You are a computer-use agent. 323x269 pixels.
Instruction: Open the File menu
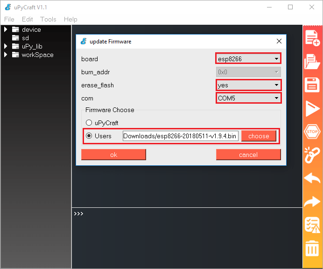[9, 19]
